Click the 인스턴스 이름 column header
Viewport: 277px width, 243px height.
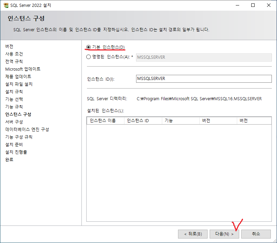pos(106,121)
